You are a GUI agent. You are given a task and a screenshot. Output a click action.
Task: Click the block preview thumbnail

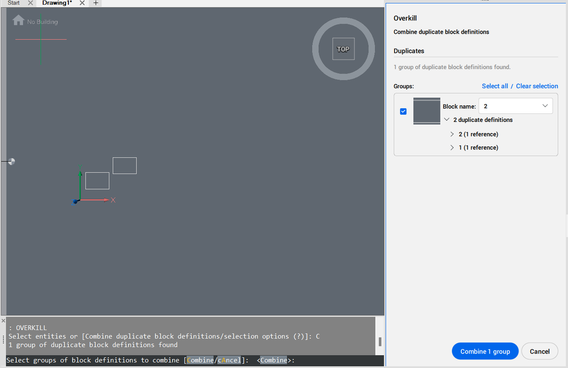click(x=427, y=111)
